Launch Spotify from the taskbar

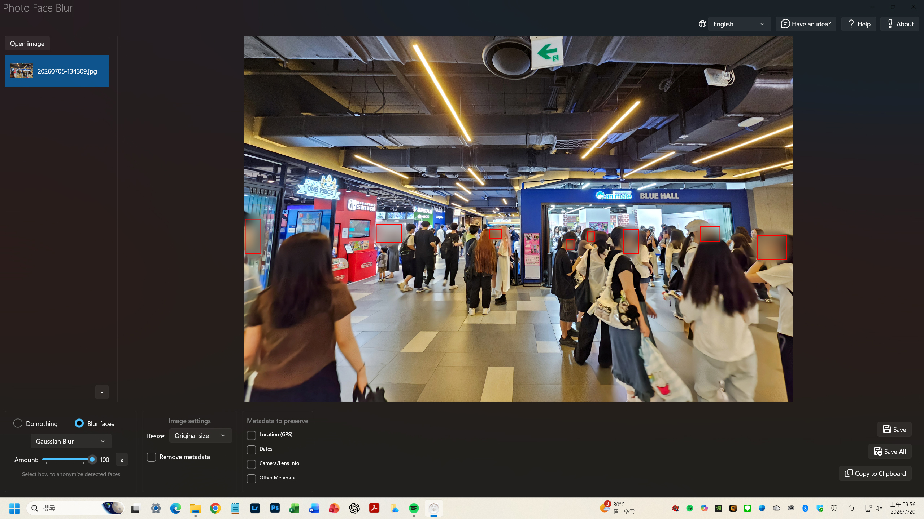[x=414, y=508]
